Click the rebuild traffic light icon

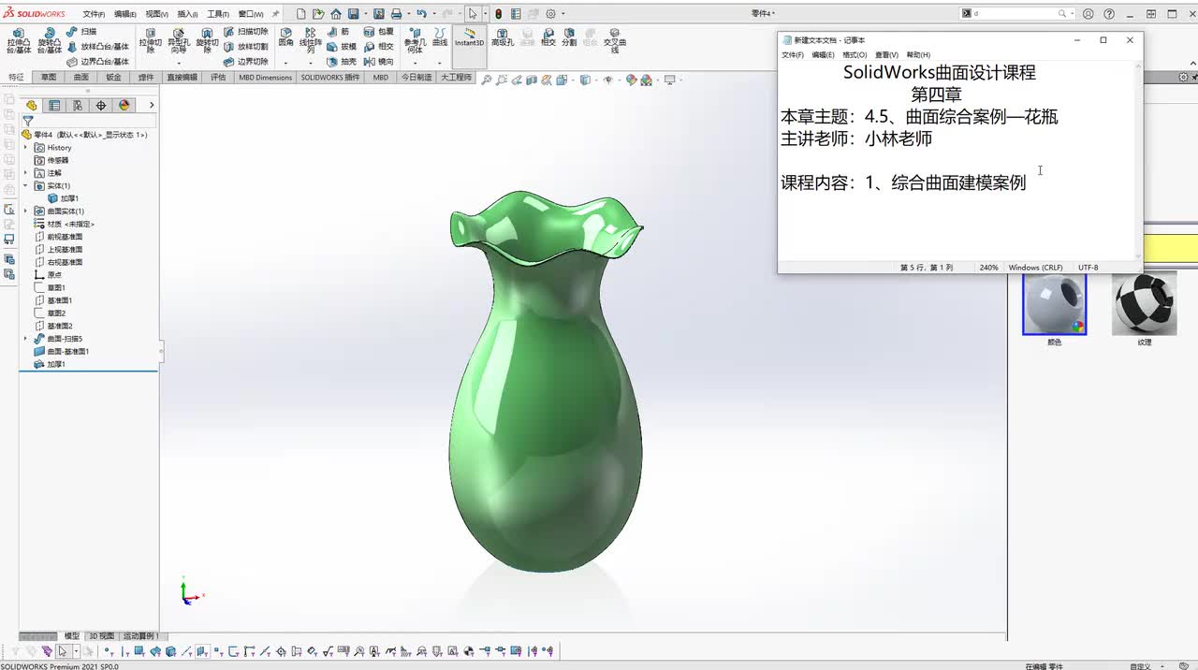coord(498,14)
